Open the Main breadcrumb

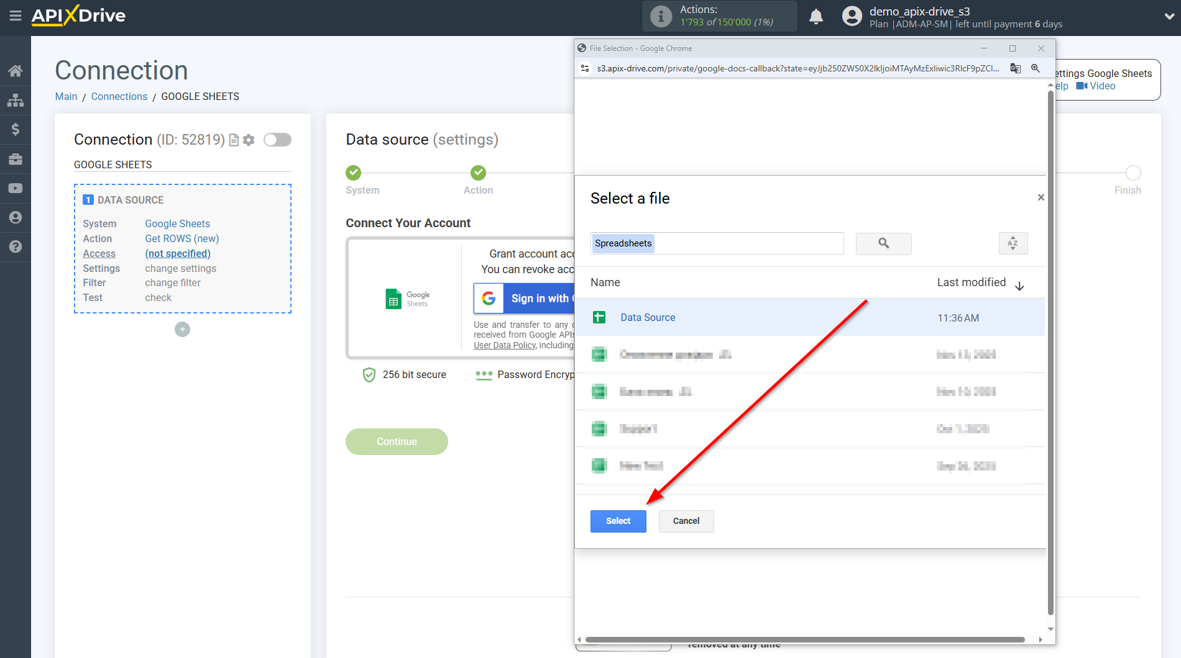[x=66, y=96]
